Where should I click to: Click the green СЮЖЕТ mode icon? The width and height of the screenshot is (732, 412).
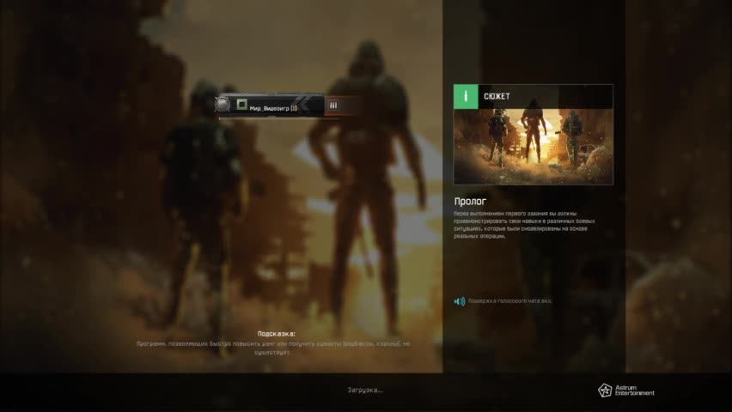tap(466, 97)
